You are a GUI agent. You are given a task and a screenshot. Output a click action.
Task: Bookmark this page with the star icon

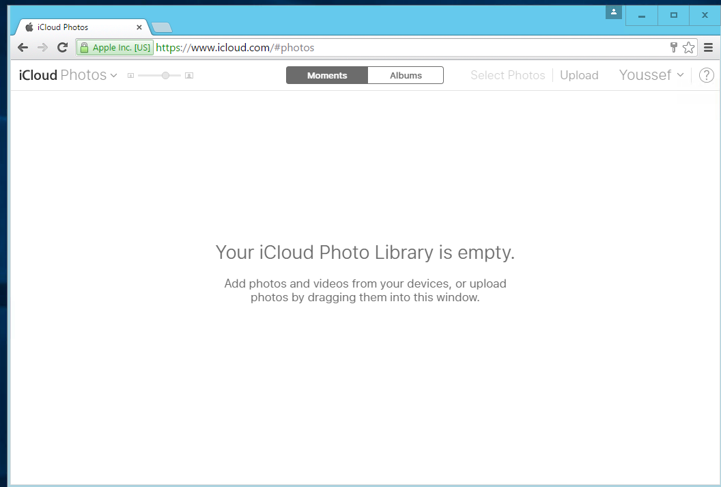(688, 47)
